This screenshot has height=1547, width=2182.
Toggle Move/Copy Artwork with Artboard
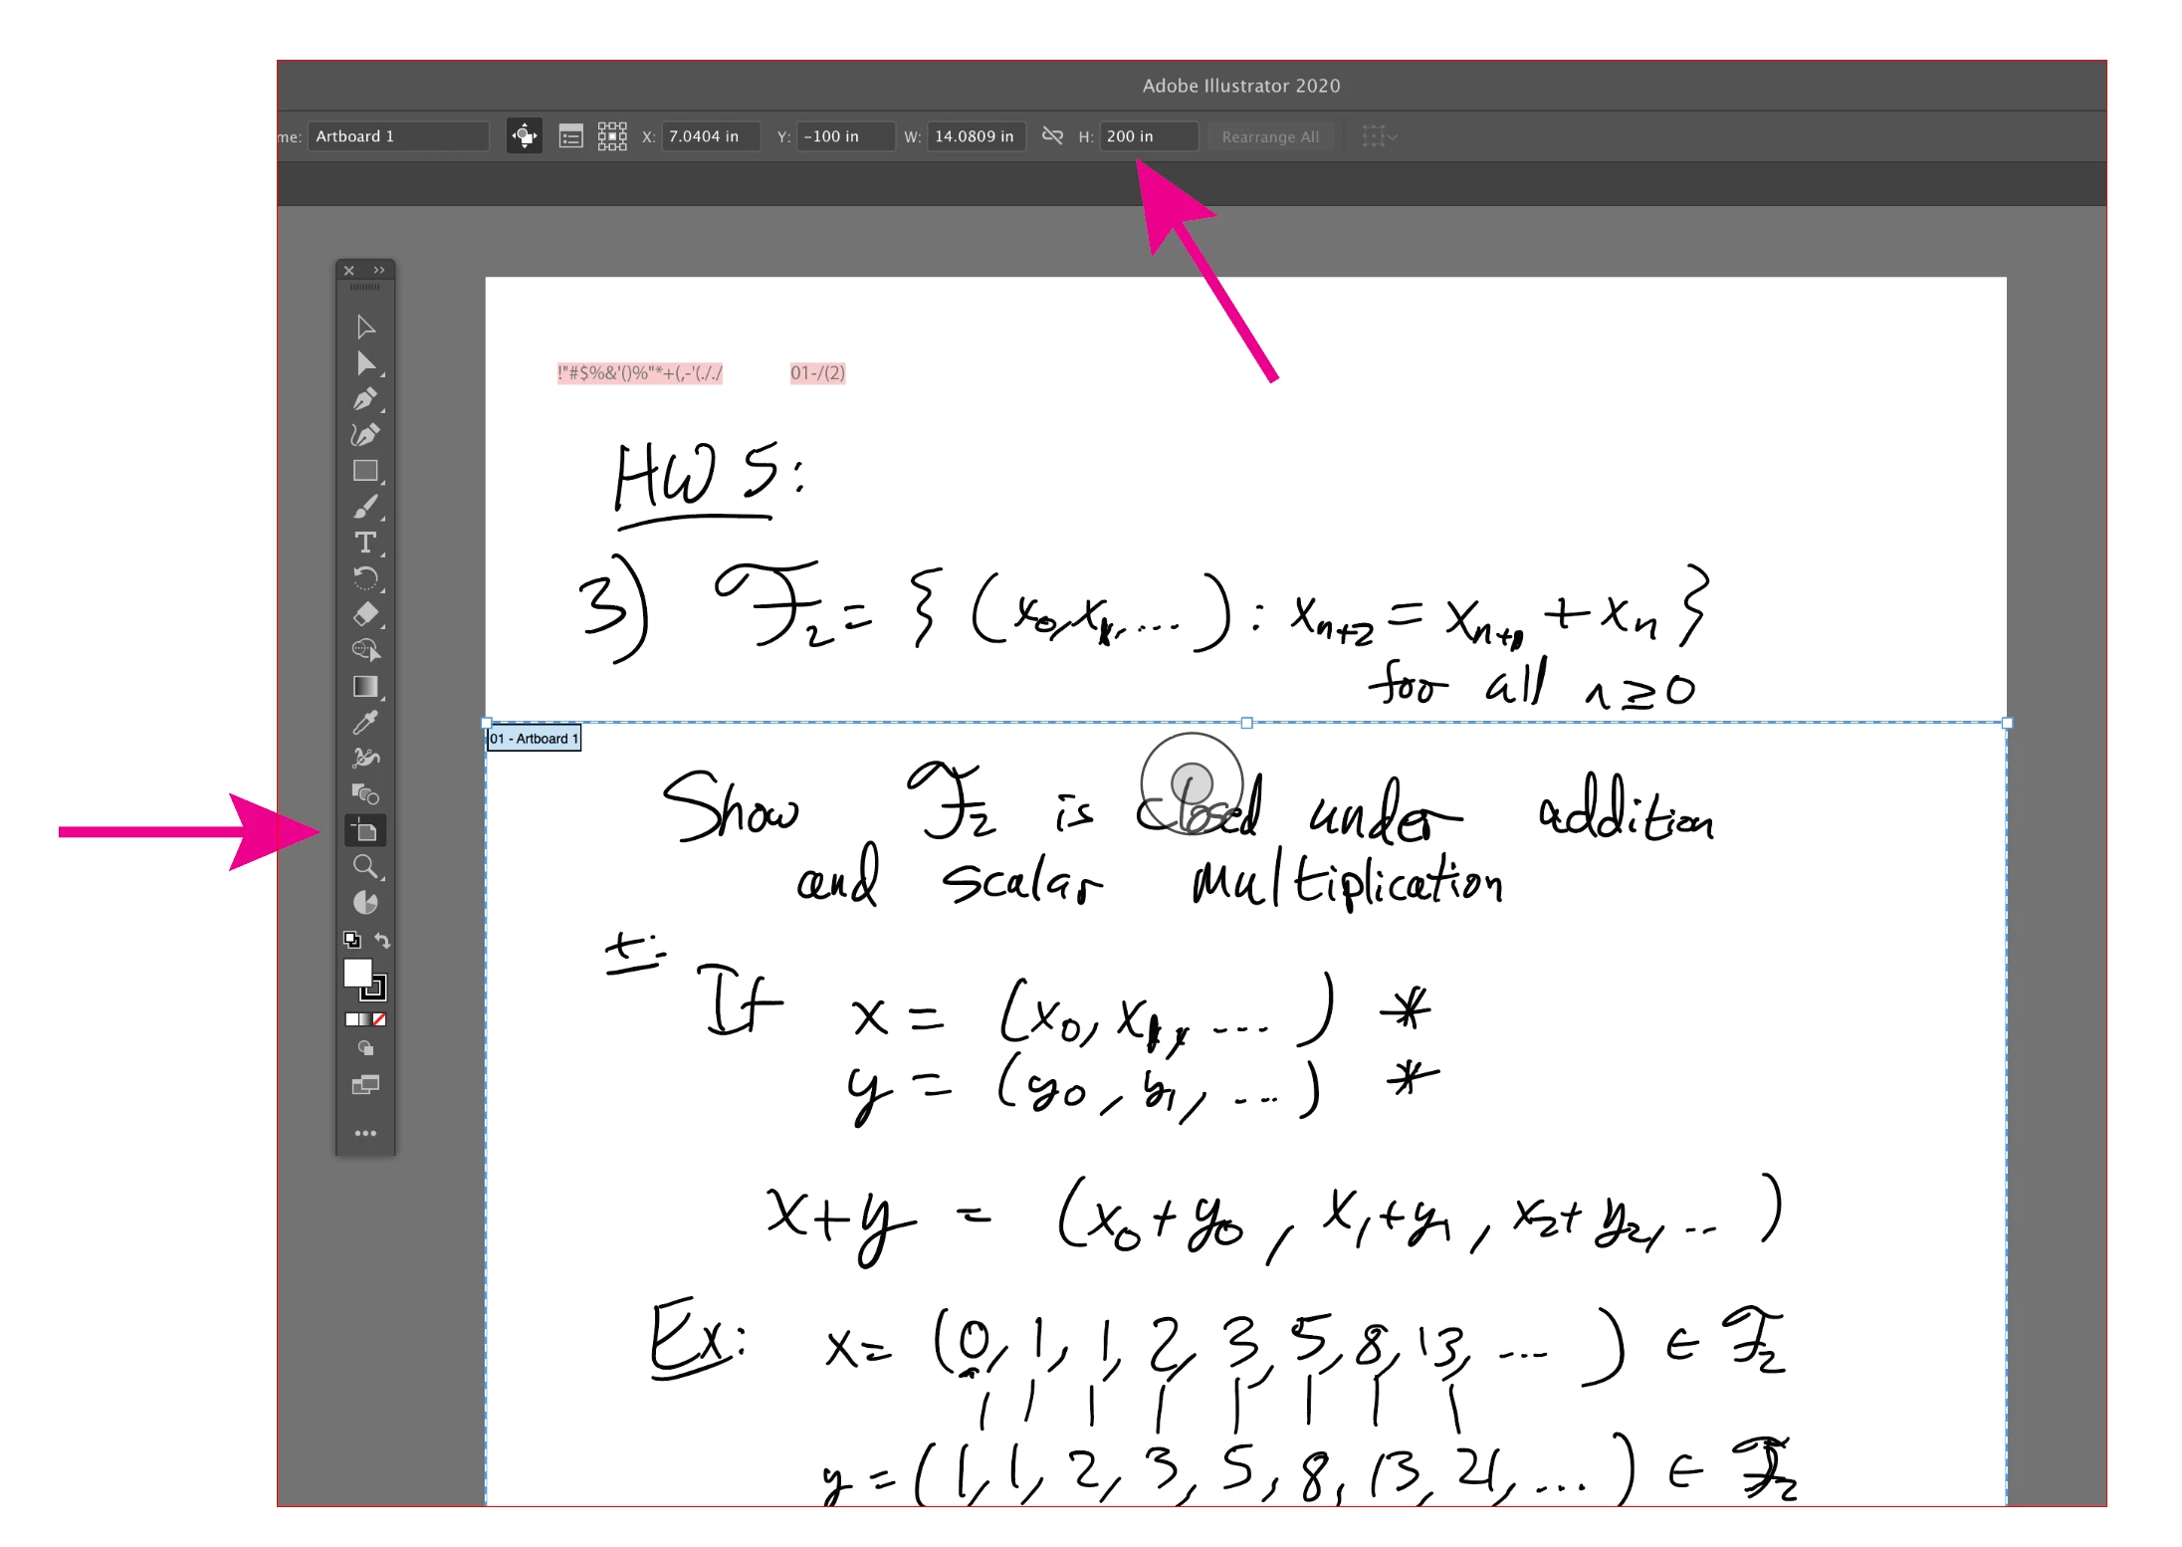pyautogui.click(x=525, y=135)
